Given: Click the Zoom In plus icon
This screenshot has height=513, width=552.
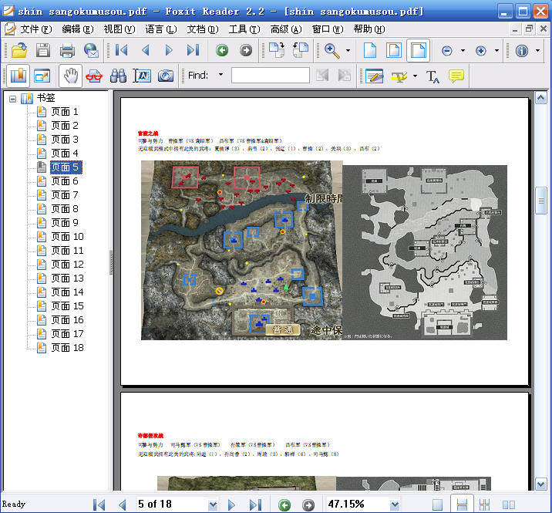Looking at the screenshot, I should click(480, 51).
